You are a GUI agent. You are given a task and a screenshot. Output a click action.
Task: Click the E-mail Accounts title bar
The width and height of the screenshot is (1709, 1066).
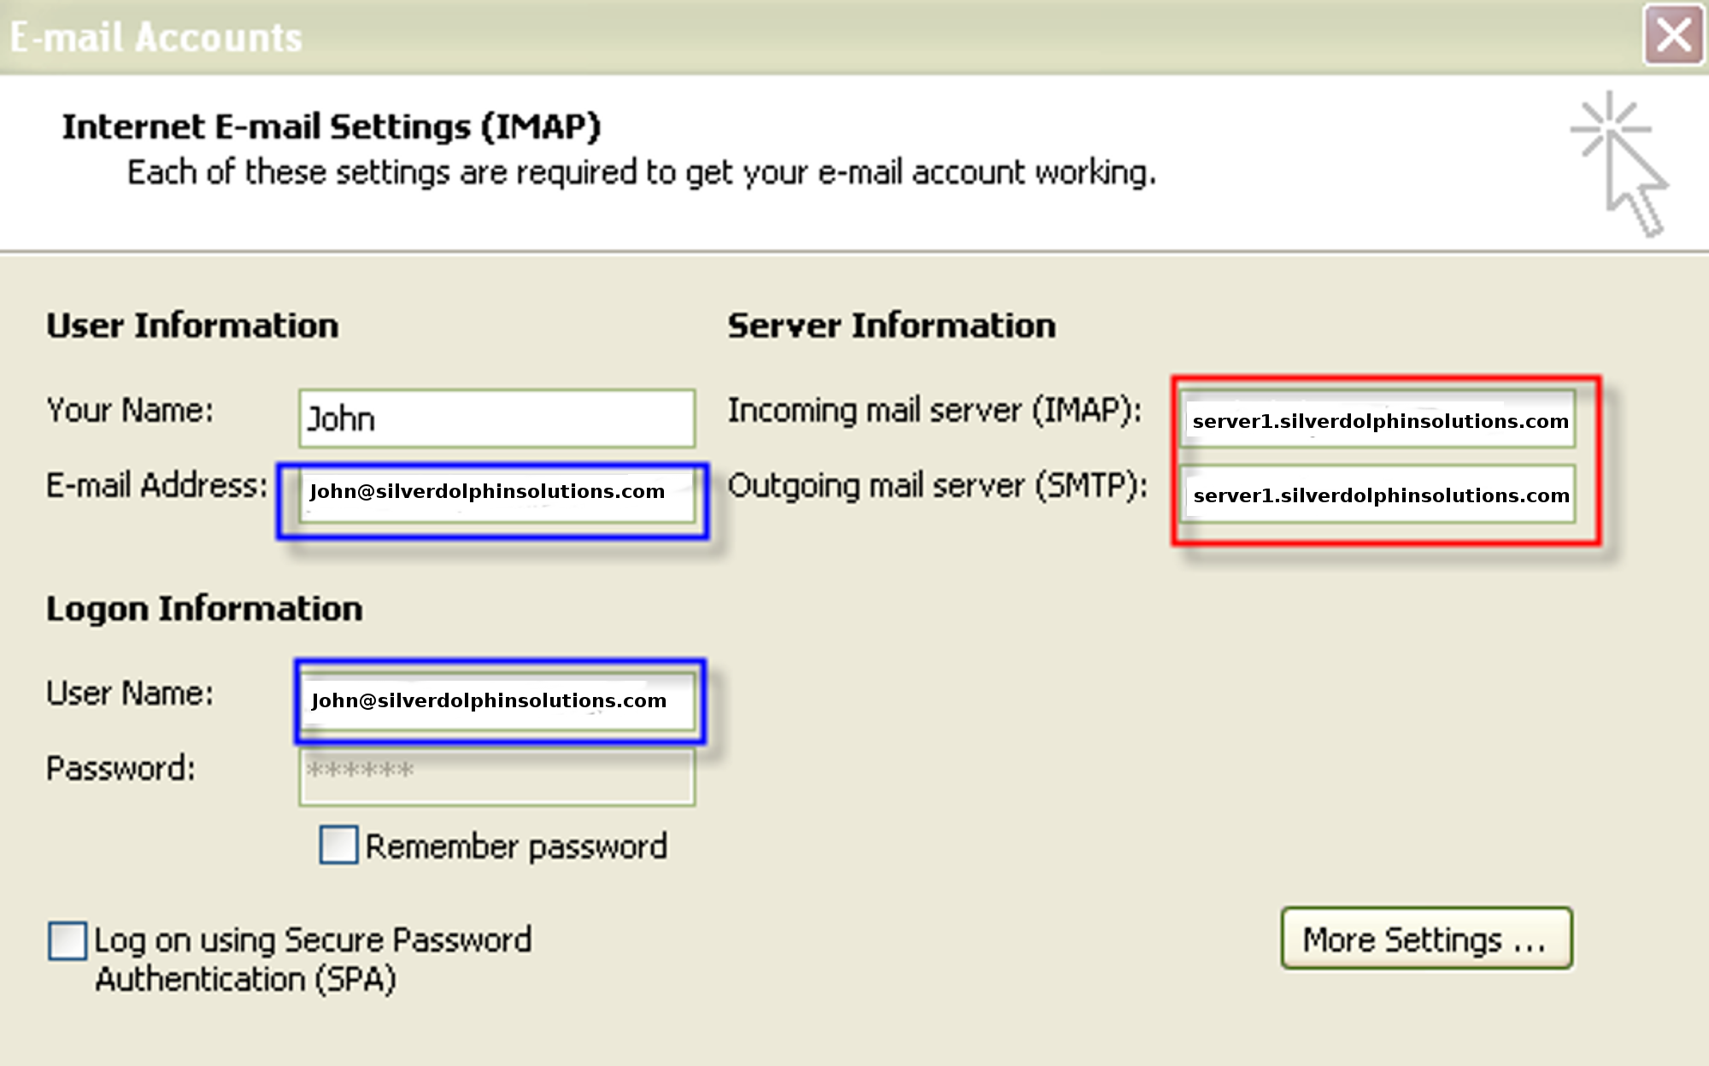(x=769, y=38)
